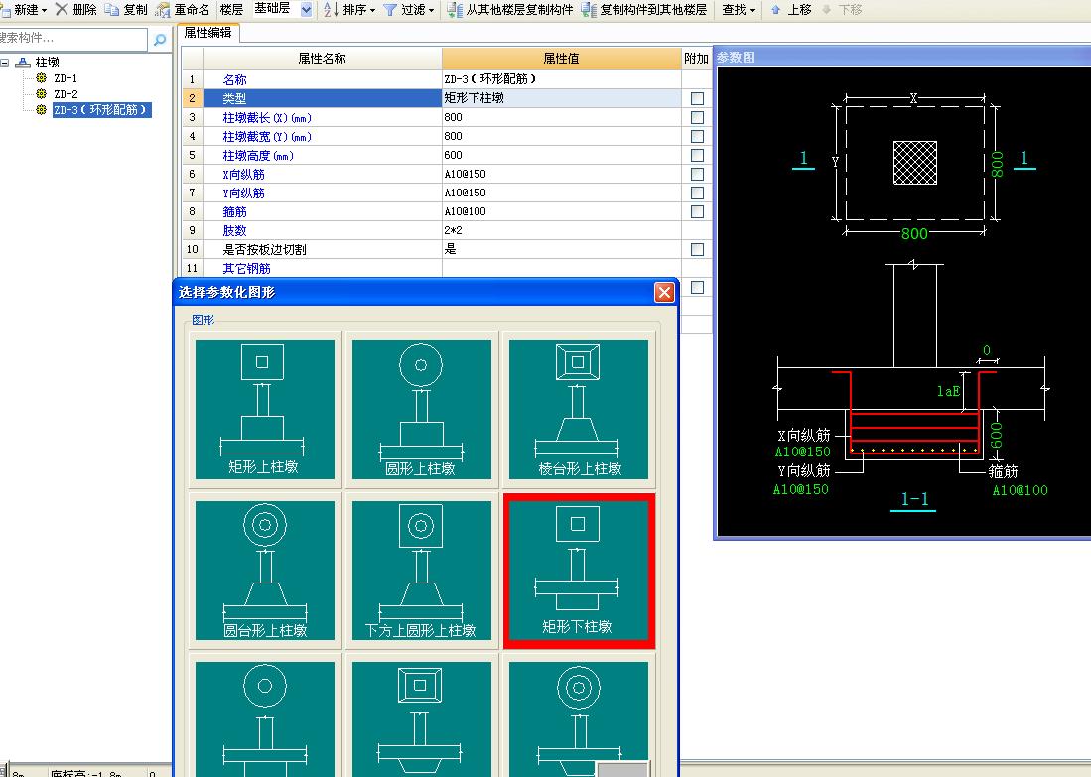The image size is (1091, 777).
Task: Open the 查找 dropdown menu
Action: tap(739, 10)
